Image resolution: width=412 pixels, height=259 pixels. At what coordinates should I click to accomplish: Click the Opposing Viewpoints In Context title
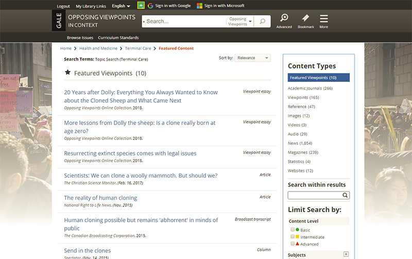[x=101, y=21]
